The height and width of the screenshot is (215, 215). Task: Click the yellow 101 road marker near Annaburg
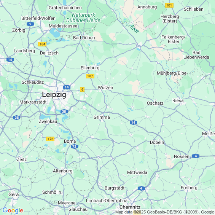coord(169,5)
